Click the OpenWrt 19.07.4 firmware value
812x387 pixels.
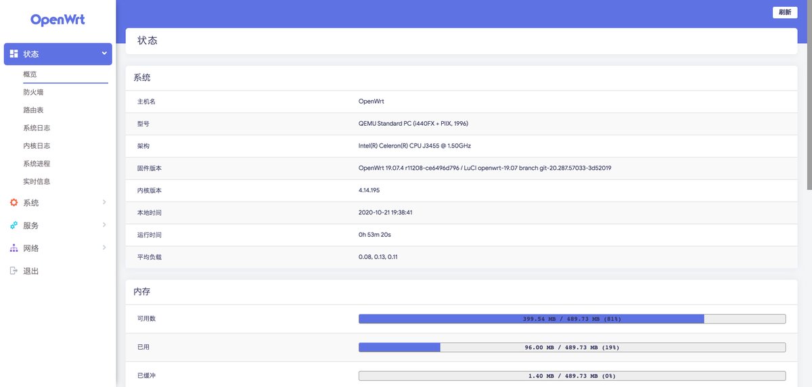[x=485, y=168]
